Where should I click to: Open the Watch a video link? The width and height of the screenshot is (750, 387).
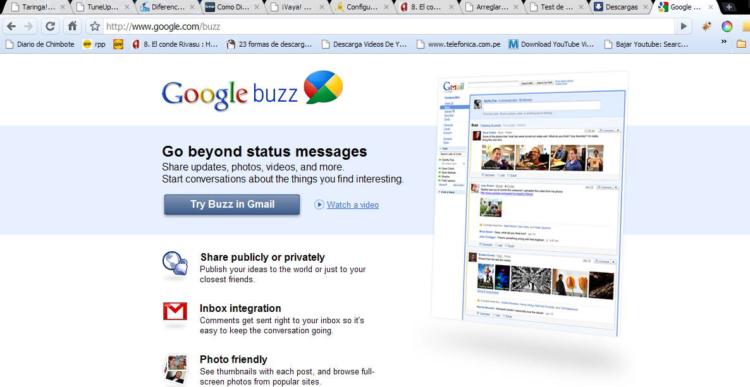click(x=352, y=205)
